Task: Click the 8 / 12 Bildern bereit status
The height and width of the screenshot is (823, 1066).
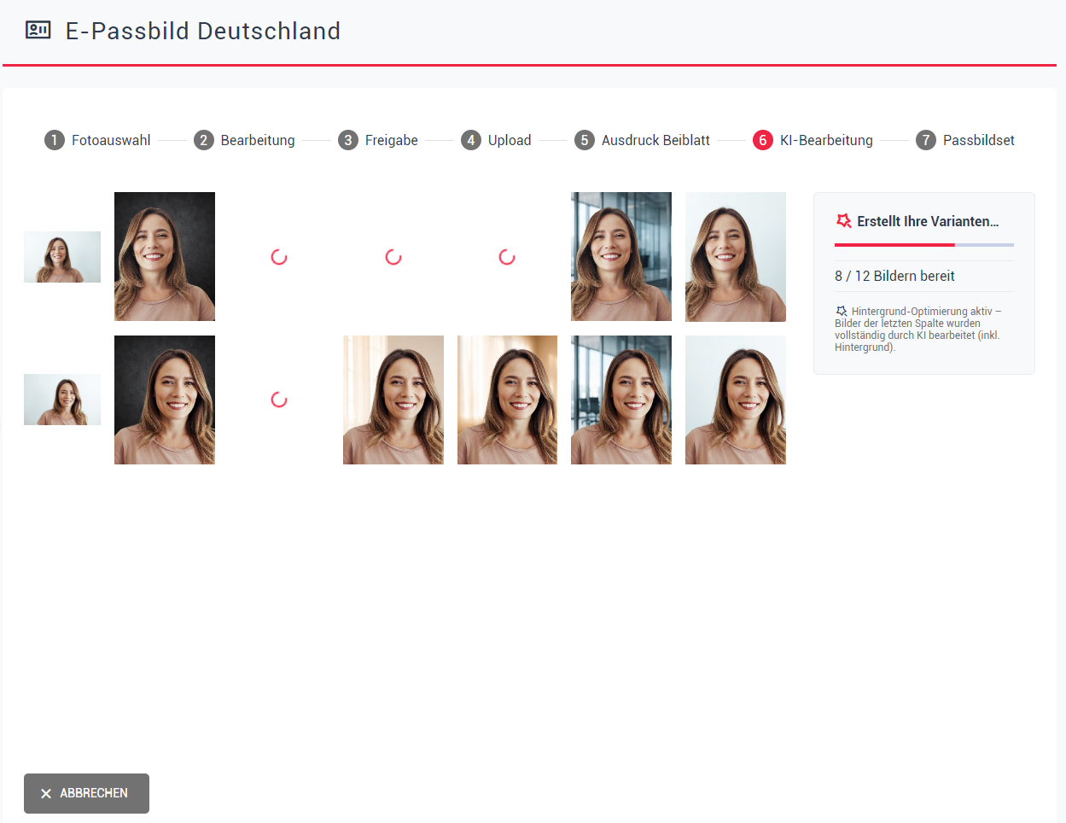Action: [x=894, y=276]
